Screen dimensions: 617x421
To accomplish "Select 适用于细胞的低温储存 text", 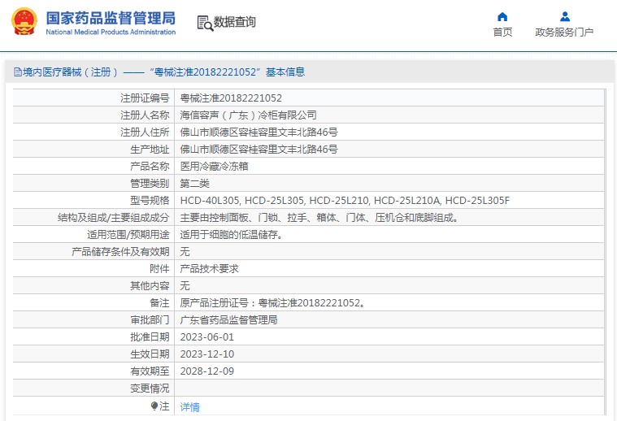I will click(x=232, y=235).
